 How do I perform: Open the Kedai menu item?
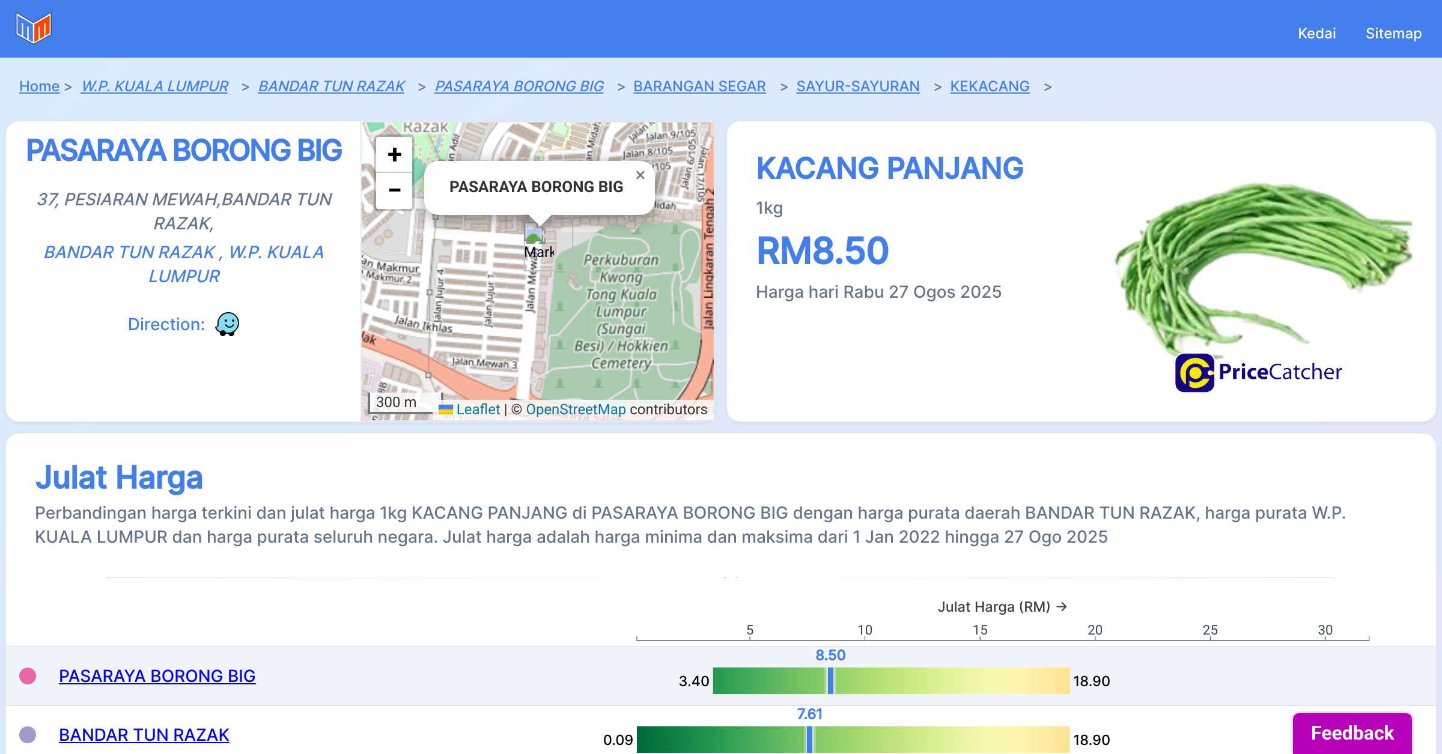(x=1316, y=33)
